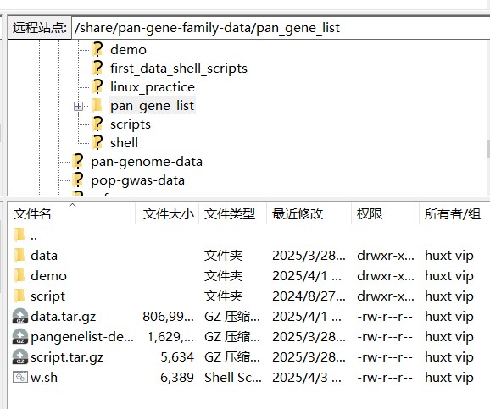Viewport: 490px width, 409px height.
Task: Select linux_practice tree folder
Action: (x=153, y=87)
